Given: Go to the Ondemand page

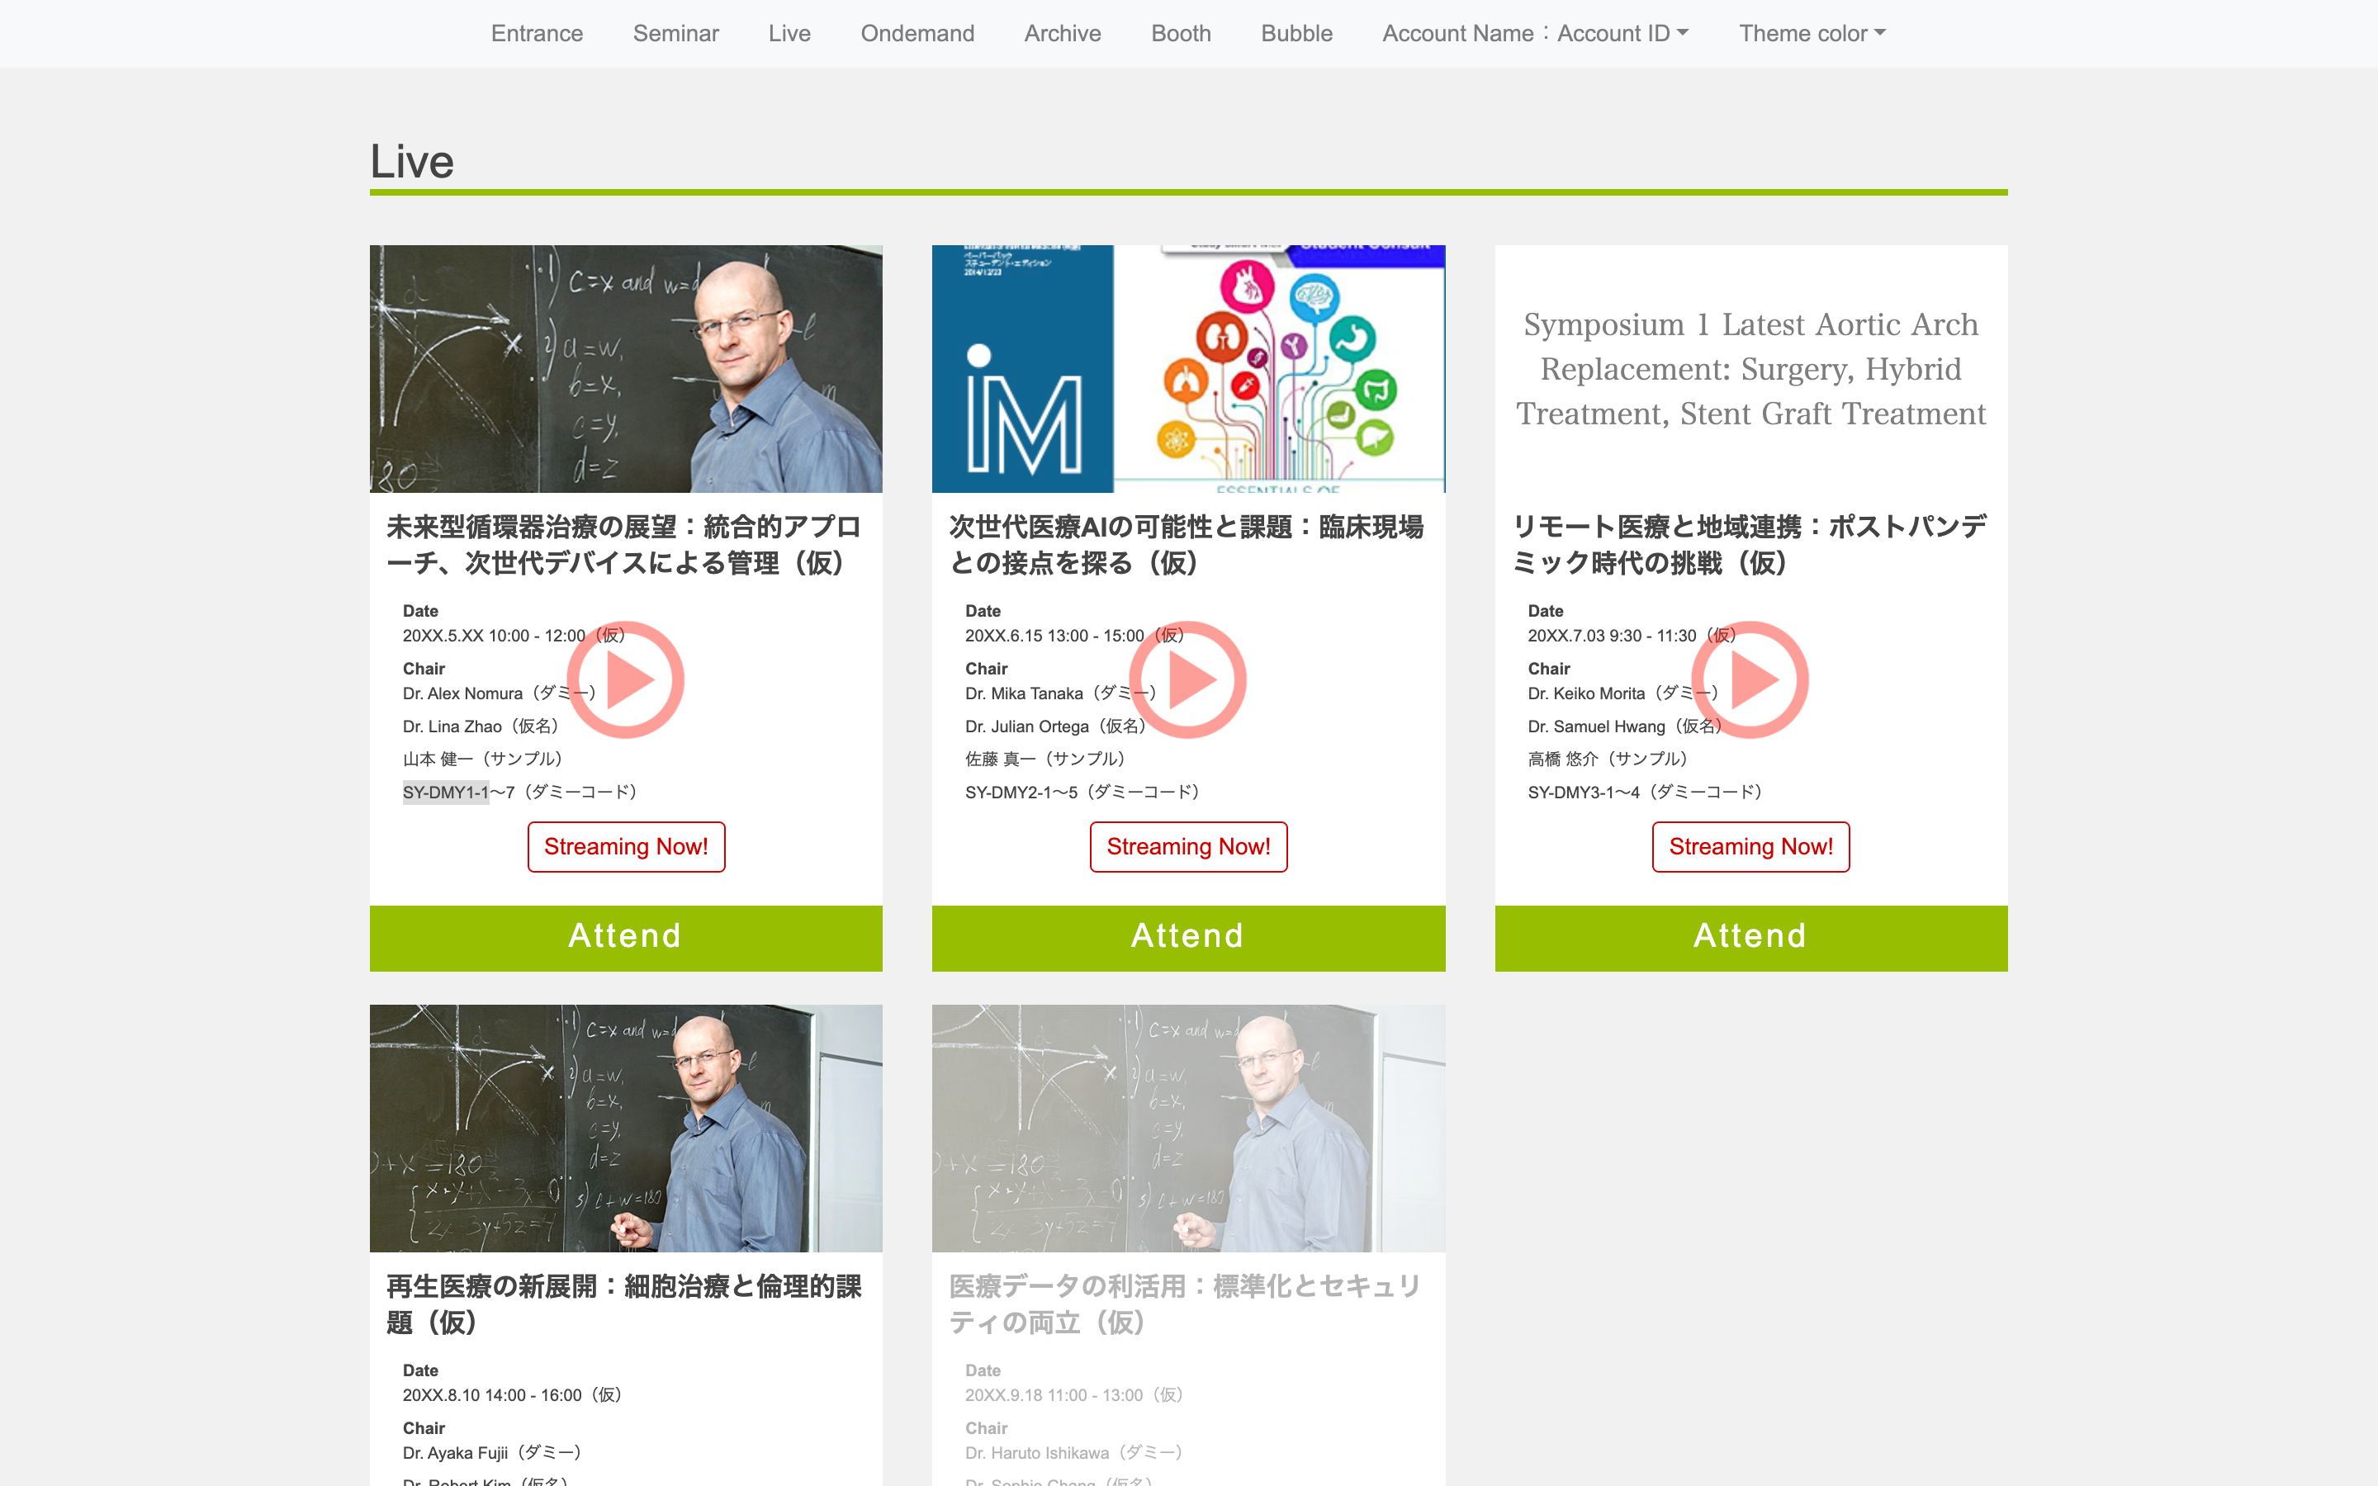Looking at the screenshot, I should pyautogui.click(x=917, y=32).
